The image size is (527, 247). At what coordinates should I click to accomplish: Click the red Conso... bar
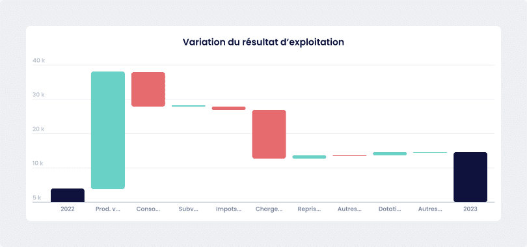click(148, 89)
